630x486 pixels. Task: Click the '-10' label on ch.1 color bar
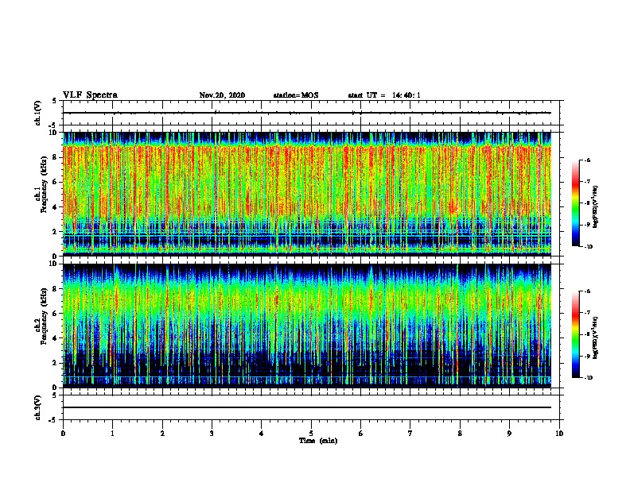click(589, 247)
